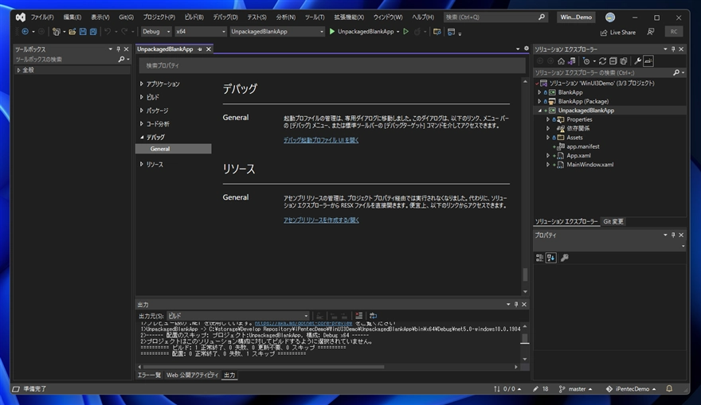Click the open file folder icon
Image resolution: width=701 pixels, height=405 pixels.
pyautogui.click(x=72, y=31)
